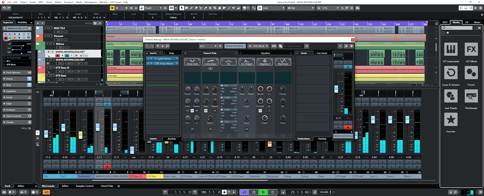Image resolution: width=484 pixels, height=196 pixels.
Task: Click the TAK channel fader handle
Action: coord(46,134)
